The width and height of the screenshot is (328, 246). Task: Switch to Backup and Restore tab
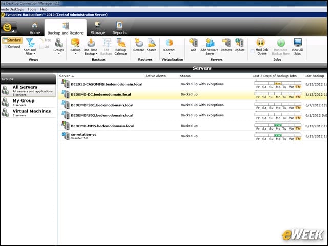click(x=66, y=29)
